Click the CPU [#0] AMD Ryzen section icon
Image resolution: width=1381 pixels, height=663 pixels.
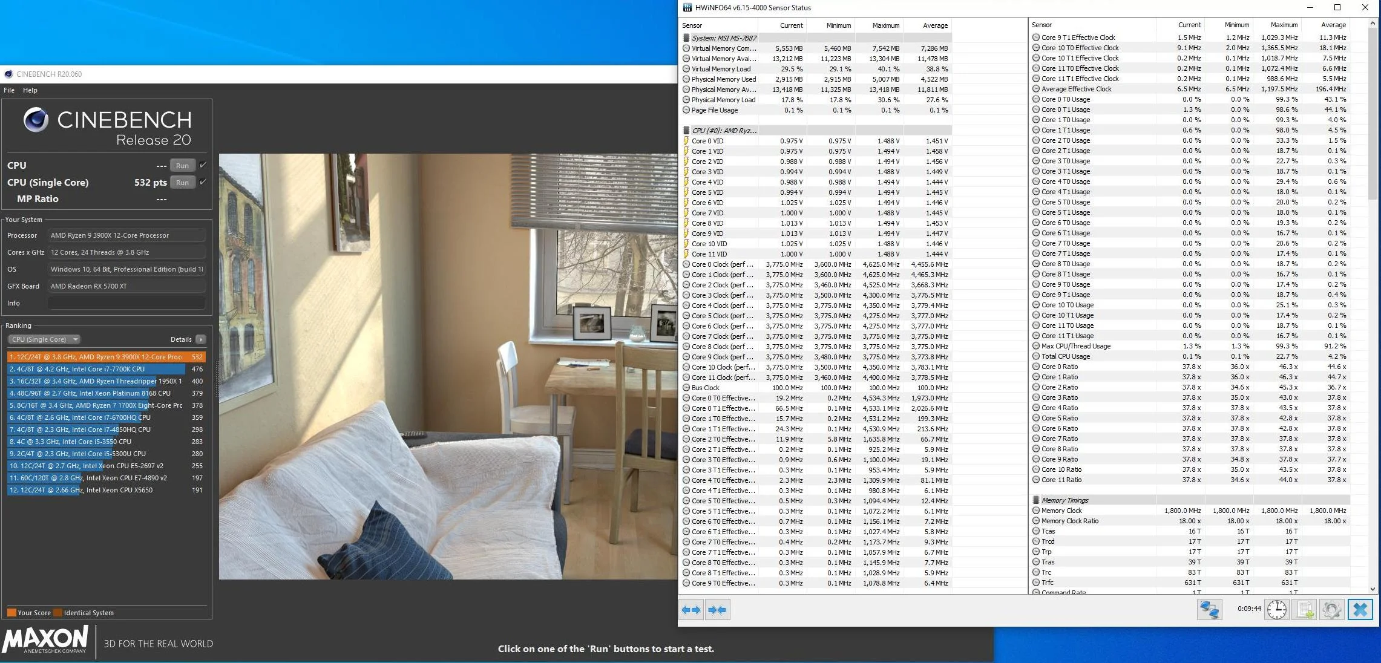[686, 131]
